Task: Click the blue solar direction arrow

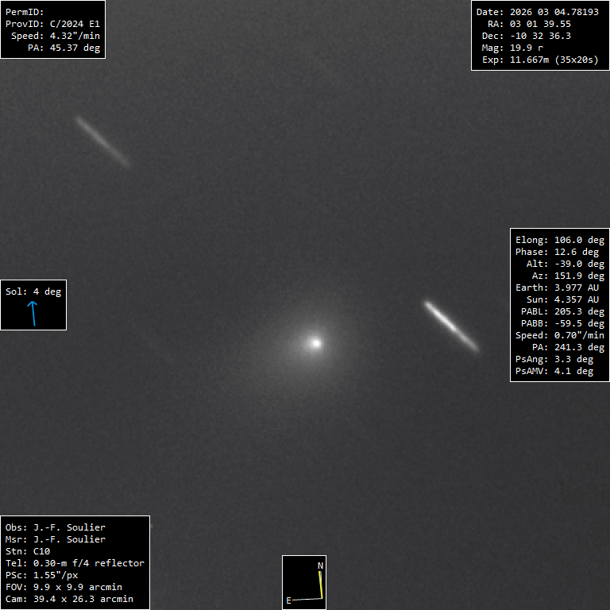Action: [33, 314]
